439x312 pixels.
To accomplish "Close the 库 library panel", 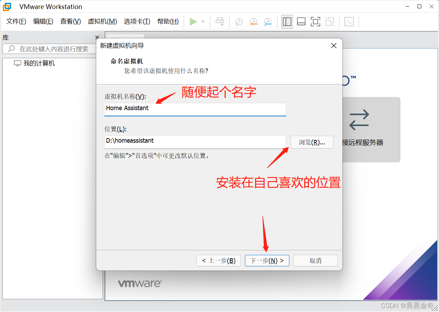I will 97,37.
